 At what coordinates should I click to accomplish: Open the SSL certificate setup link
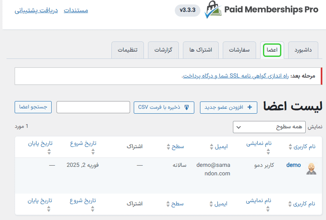click(x=236, y=76)
